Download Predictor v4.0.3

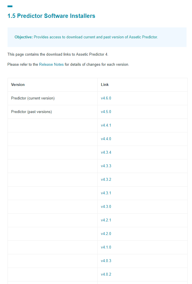[x=106, y=261]
